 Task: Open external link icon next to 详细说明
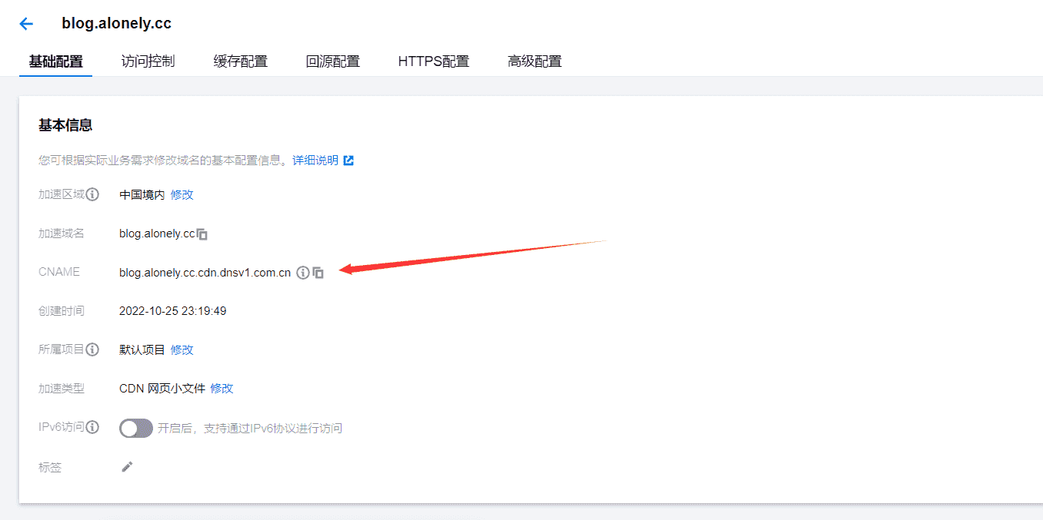coord(348,161)
